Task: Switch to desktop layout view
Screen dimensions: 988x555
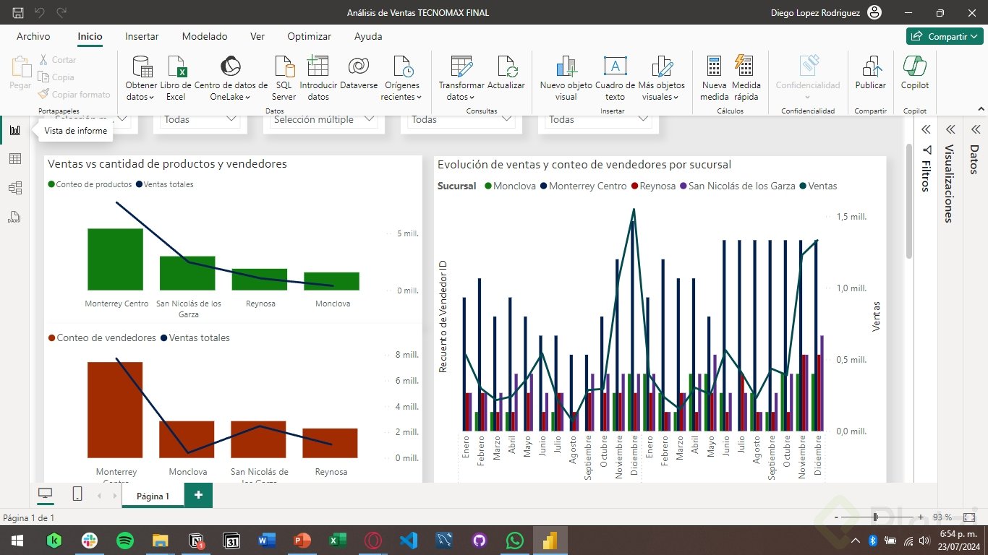Action: coord(46,494)
